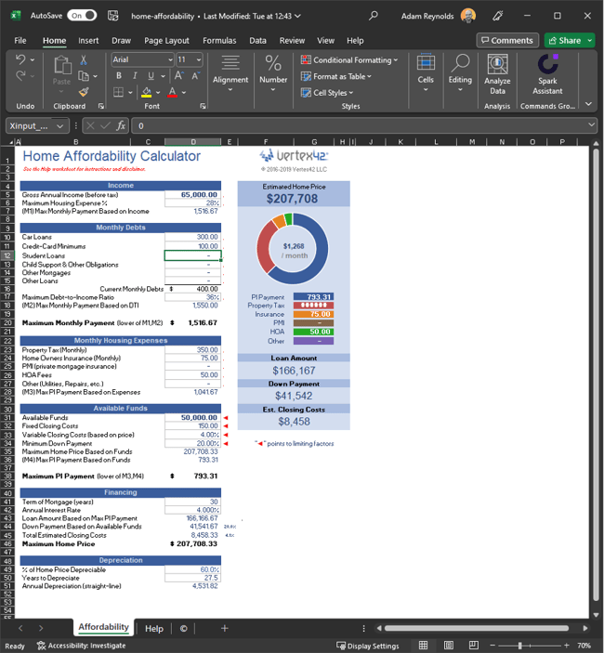Switch to Page Break Preview icon
This screenshot has height=653, width=604.
(x=474, y=646)
